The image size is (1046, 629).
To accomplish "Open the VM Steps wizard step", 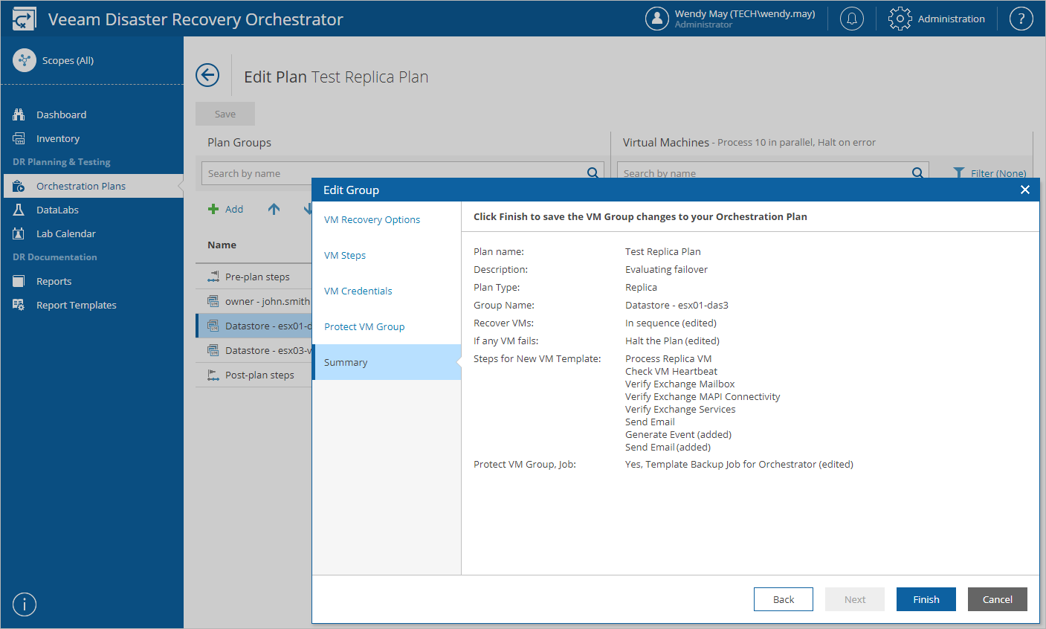I will click(x=345, y=255).
